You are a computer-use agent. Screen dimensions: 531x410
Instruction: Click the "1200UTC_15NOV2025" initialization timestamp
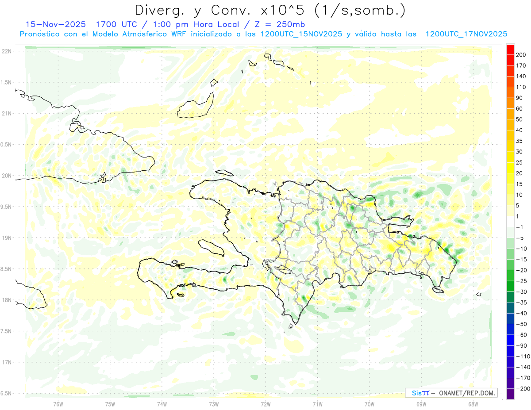click(301, 34)
